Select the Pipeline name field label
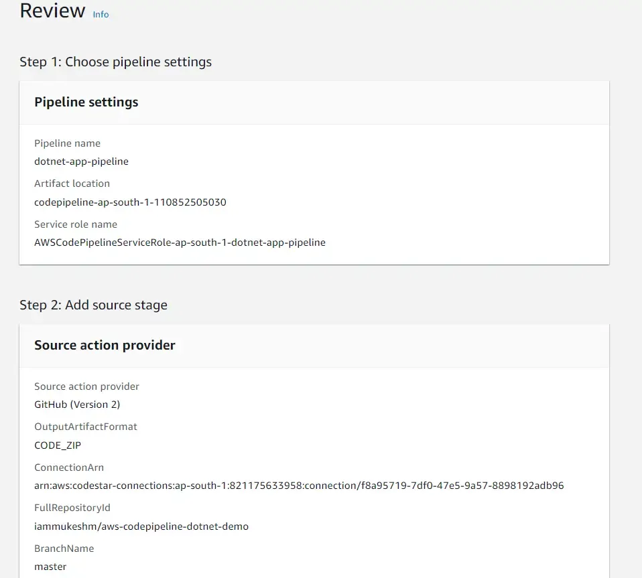Image resolution: width=642 pixels, height=578 pixels. pos(67,143)
